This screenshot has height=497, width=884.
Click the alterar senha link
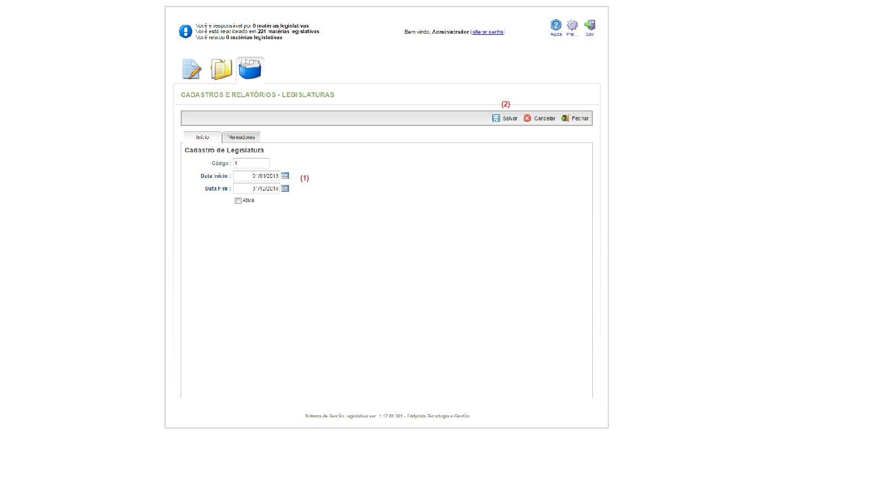488,32
